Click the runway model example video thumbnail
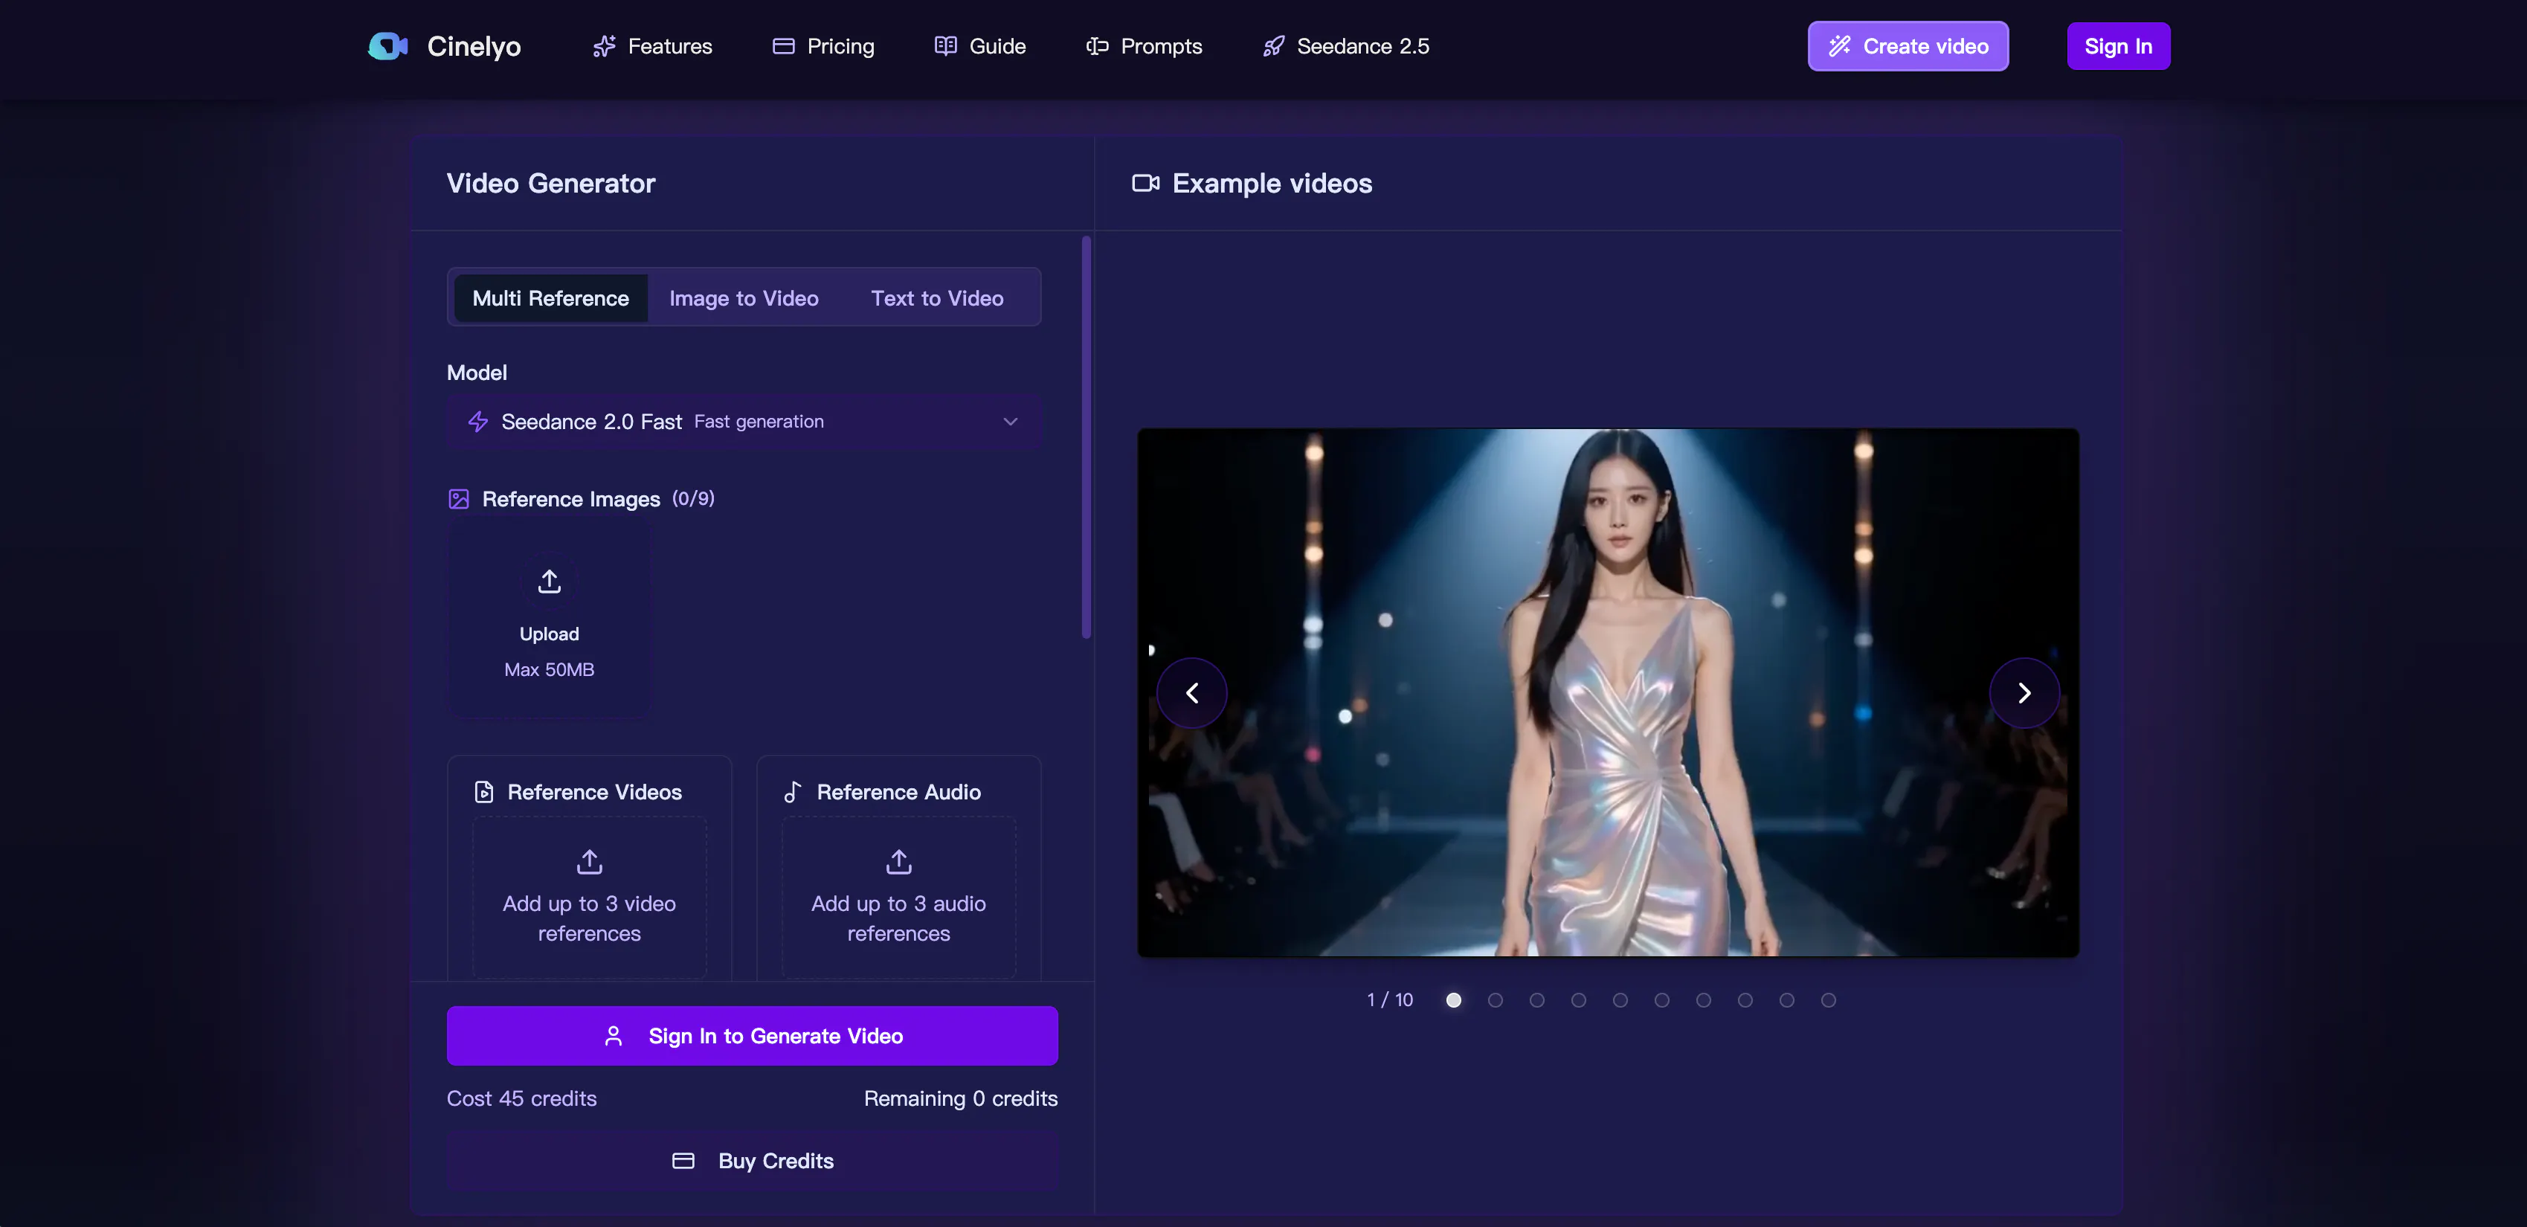Image resolution: width=2527 pixels, height=1227 pixels. [1608, 692]
